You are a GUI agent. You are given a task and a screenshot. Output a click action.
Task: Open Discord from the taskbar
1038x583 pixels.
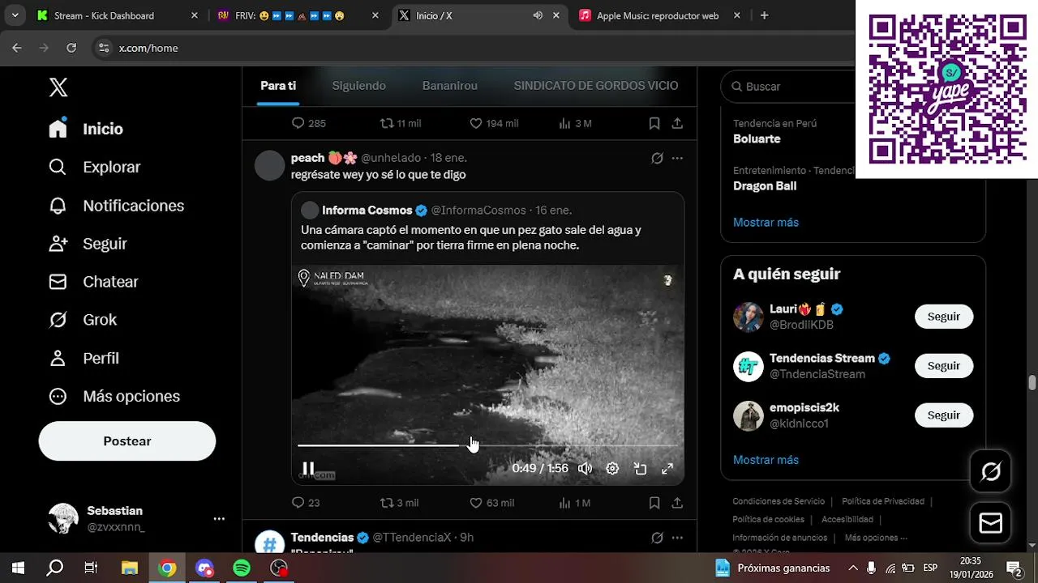[x=204, y=568]
